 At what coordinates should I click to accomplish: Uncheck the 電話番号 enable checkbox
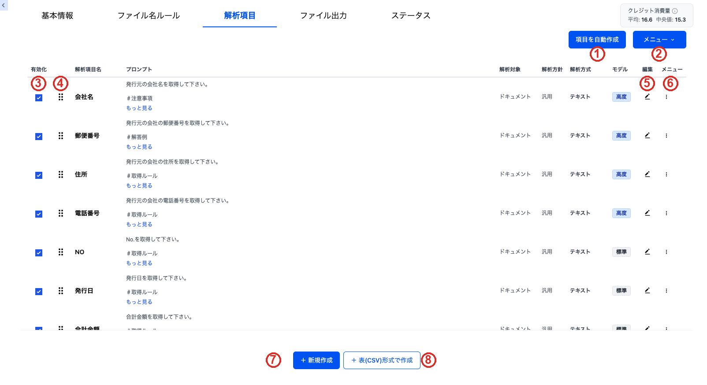39,214
